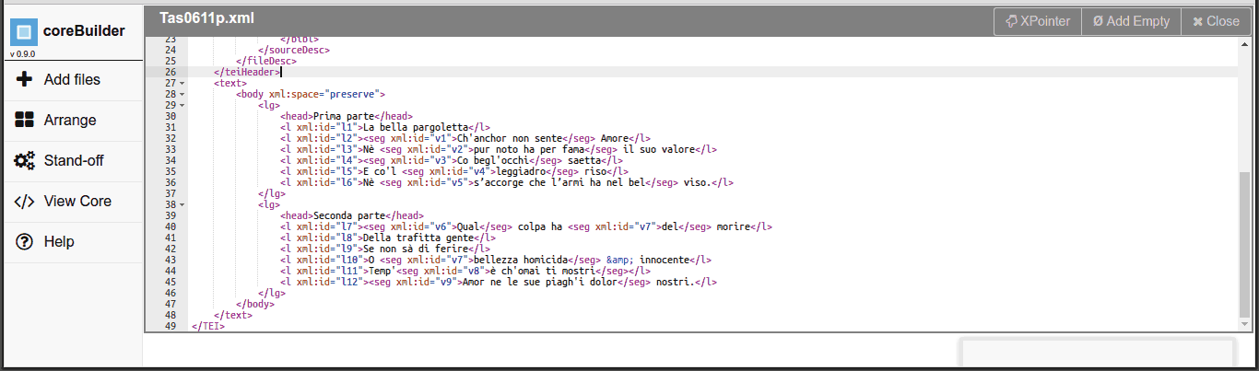This screenshot has width=1259, height=371.
Task: Click the line 'Qual colpa ha del morire'
Action: pyautogui.click(x=526, y=226)
